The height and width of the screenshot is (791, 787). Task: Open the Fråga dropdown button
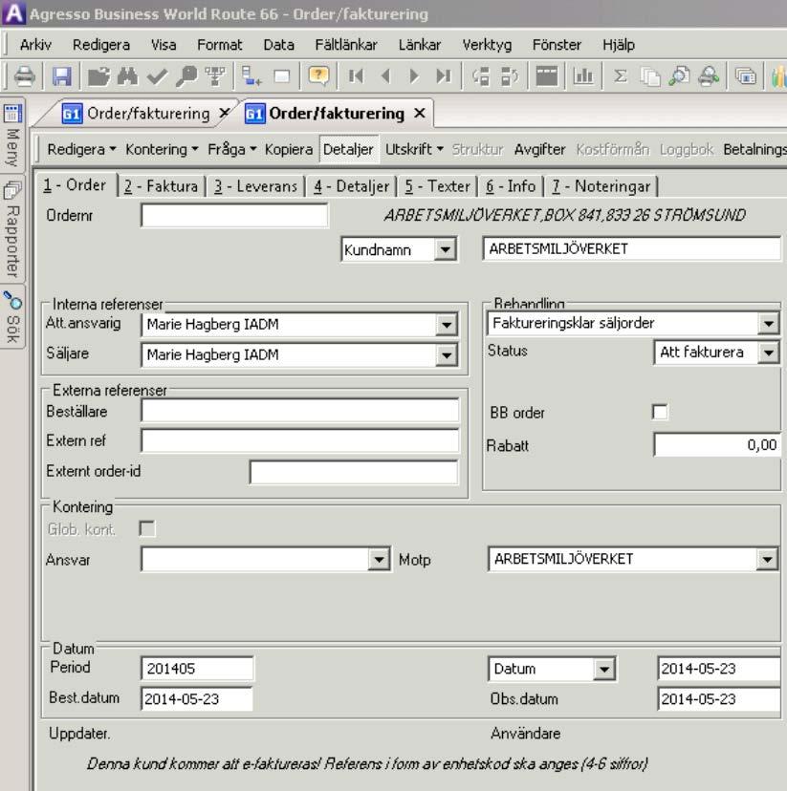[x=232, y=149]
